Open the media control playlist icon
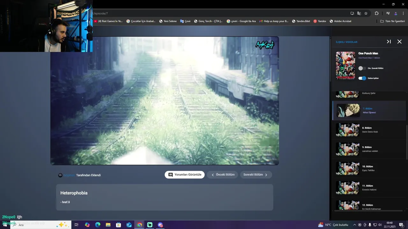 tap(388, 13)
